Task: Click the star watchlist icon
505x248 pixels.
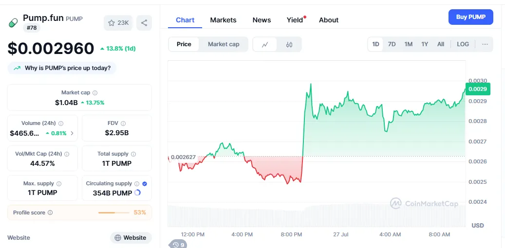Action: 112,23
